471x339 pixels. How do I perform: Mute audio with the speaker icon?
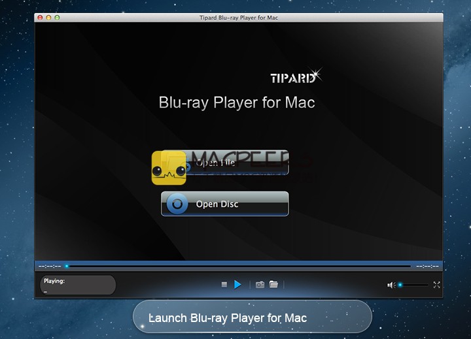click(x=391, y=285)
